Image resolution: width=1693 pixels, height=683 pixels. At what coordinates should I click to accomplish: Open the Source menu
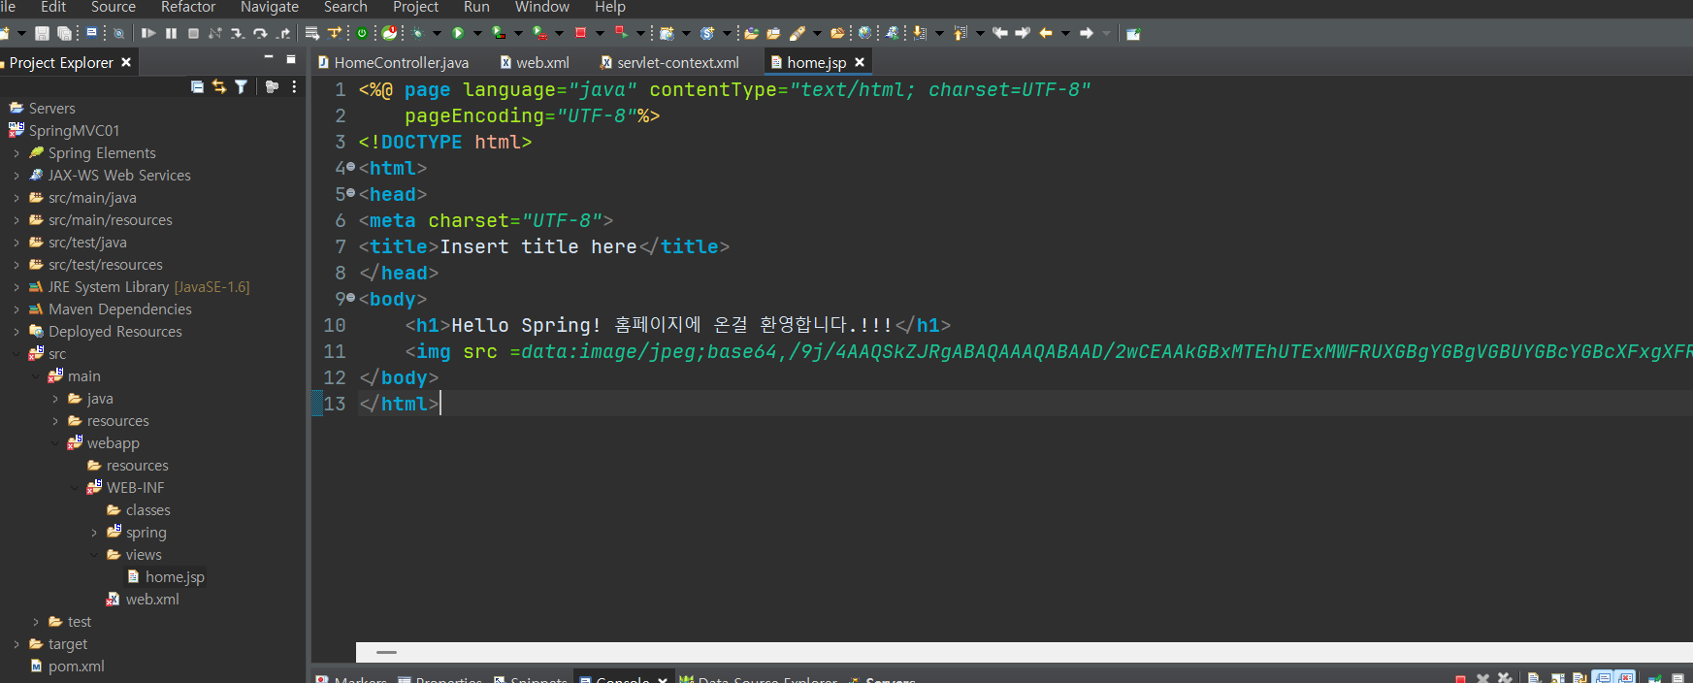point(114,7)
